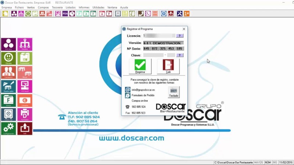Open the Tesorería menu
This screenshot has height=165, width=294.
tap(57, 7)
